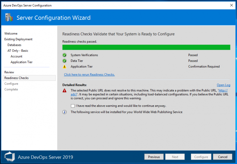
Task: Select the Review step
Action: pyautogui.click(x=9, y=72)
